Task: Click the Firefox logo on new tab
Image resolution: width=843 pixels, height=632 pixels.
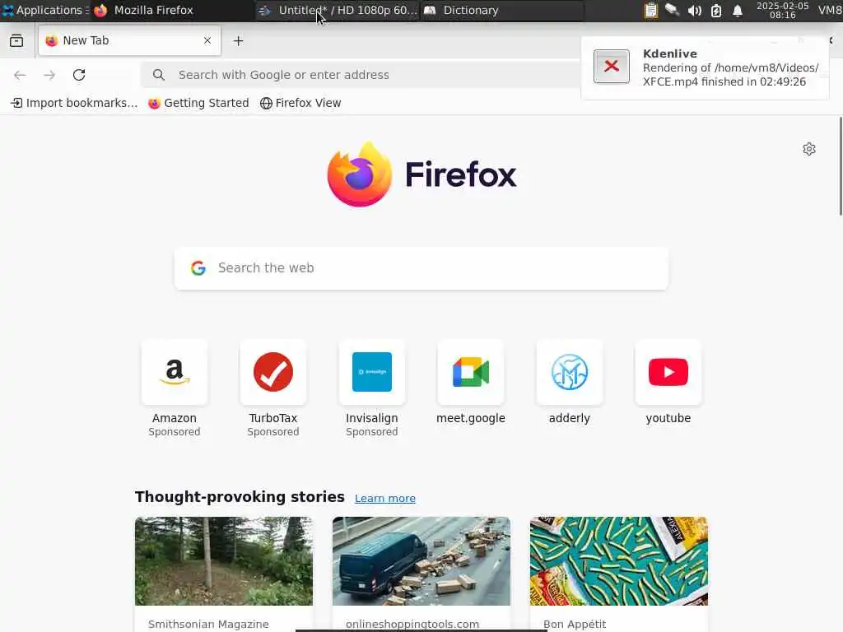Action: (421, 174)
